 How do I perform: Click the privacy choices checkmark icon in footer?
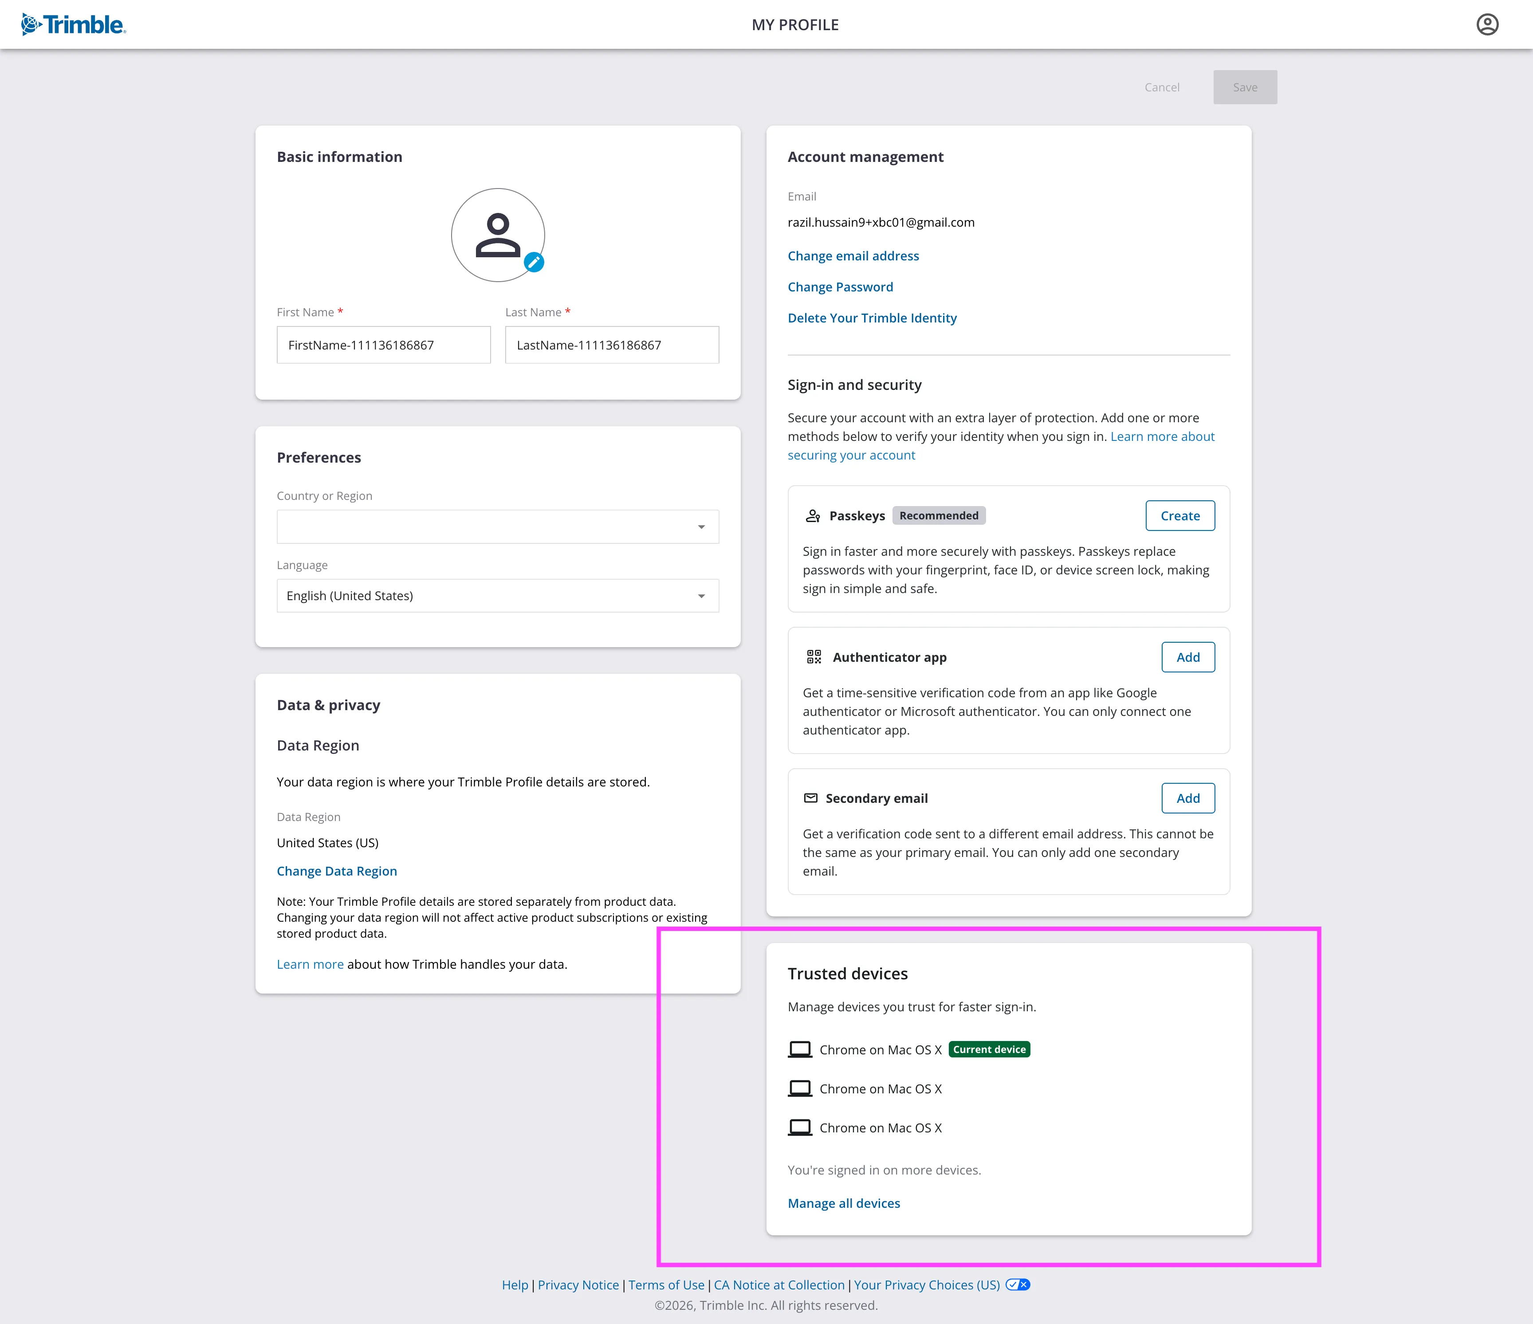1017,1285
